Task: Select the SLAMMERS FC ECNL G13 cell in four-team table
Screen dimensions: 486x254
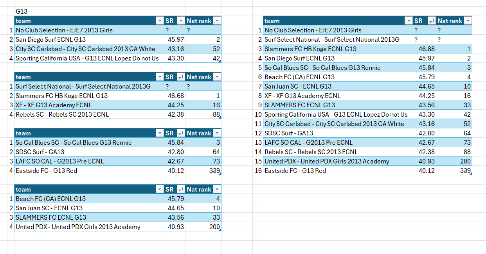Action: click(x=51, y=218)
